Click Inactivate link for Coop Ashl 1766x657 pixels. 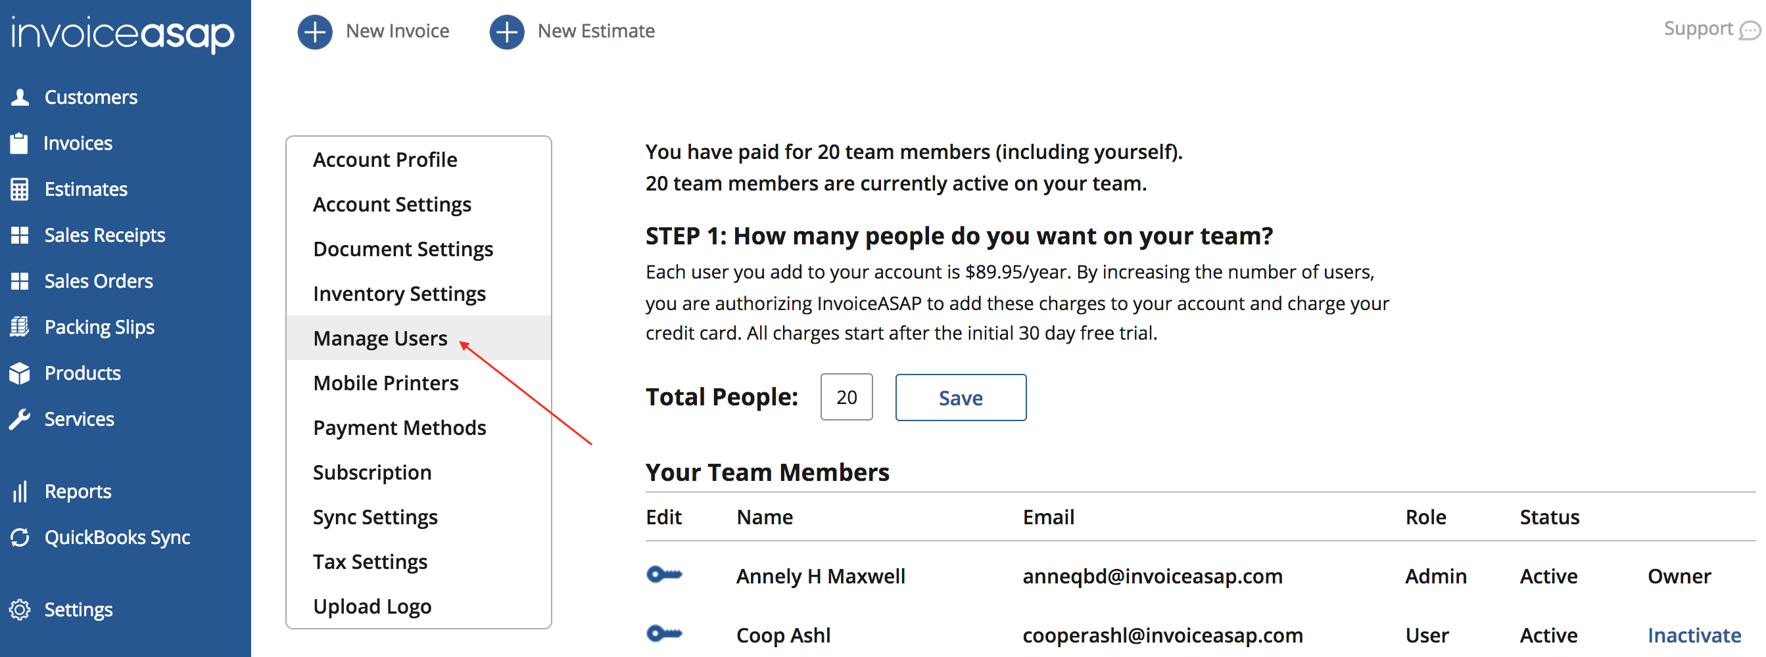pyautogui.click(x=1693, y=635)
